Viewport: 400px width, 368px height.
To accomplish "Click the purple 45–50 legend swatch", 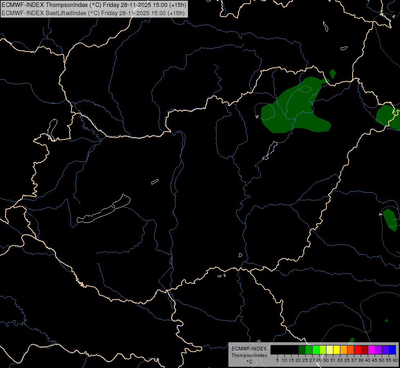I will [378, 350].
